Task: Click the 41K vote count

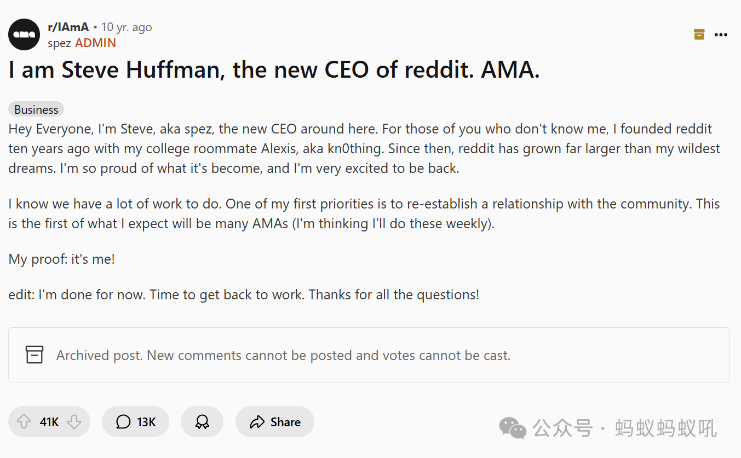Action: coord(49,422)
